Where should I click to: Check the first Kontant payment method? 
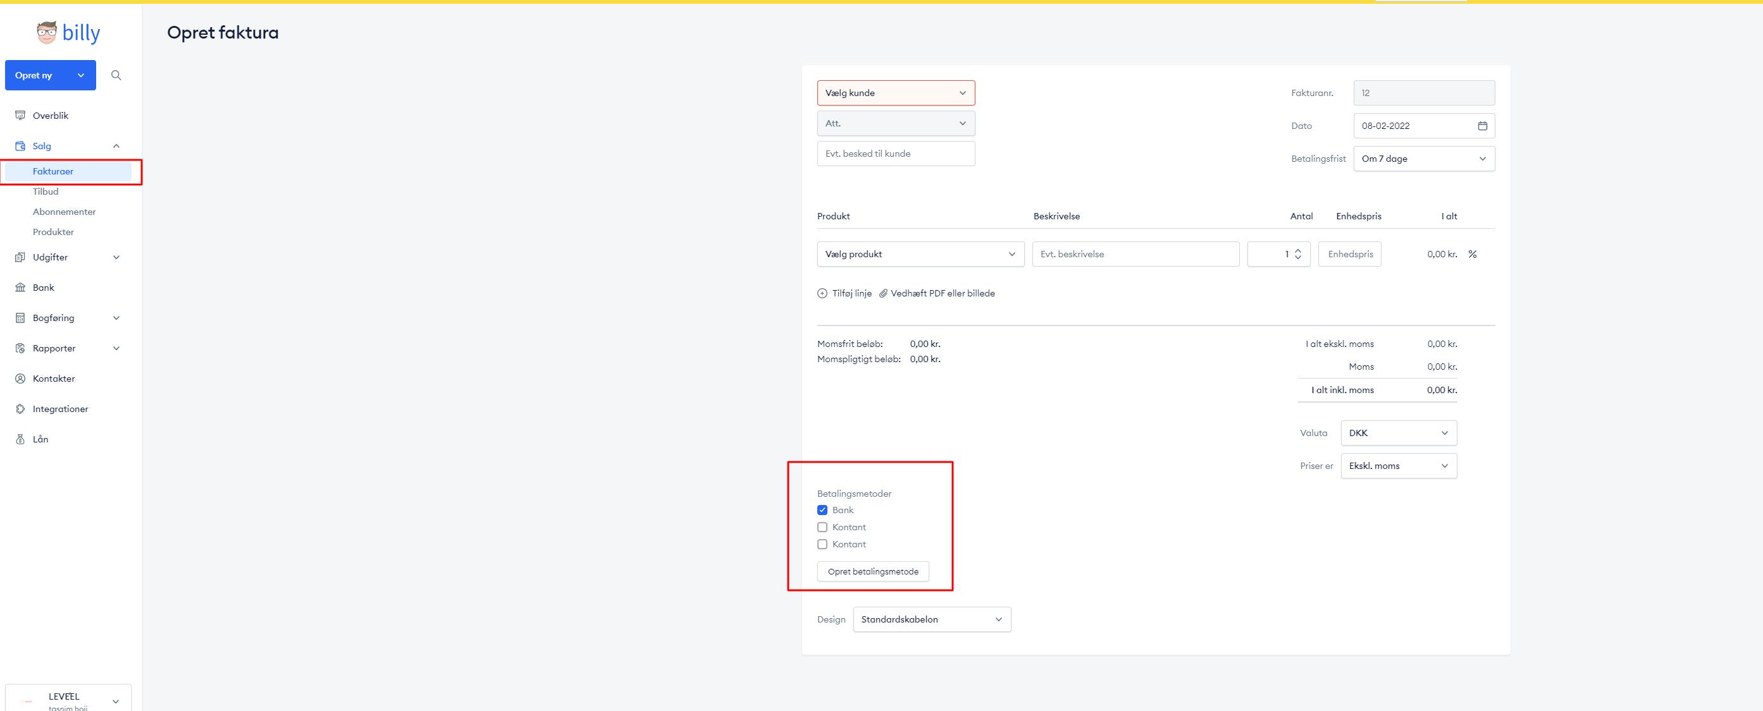pyautogui.click(x=822, y=527)
